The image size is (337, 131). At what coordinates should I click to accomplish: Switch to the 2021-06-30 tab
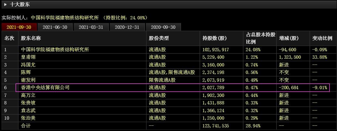[55, 27]
